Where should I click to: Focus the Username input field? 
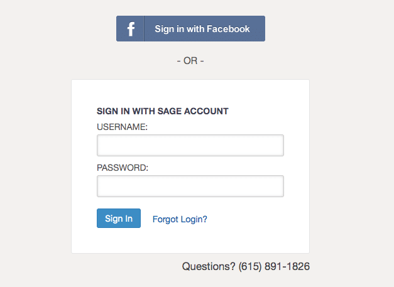(190, 145)
